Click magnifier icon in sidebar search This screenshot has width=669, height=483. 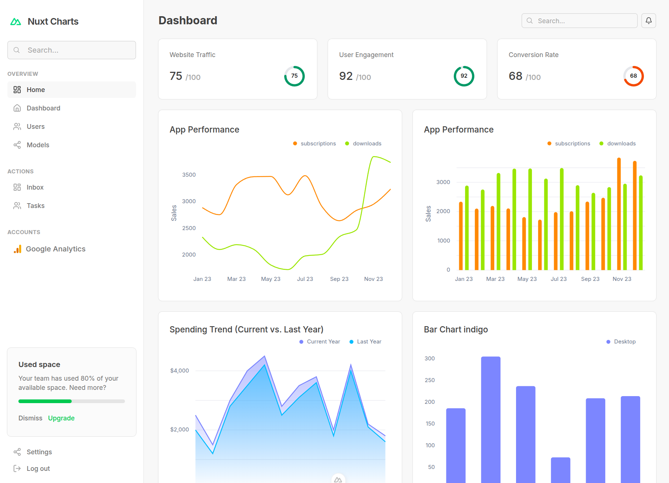(x=17, y=50)
